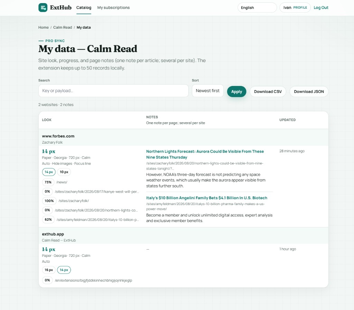The height and width of the screenshot is (310, 354).
Task: Click the ExtHub logo icon
Action: [x=43, y=8]
